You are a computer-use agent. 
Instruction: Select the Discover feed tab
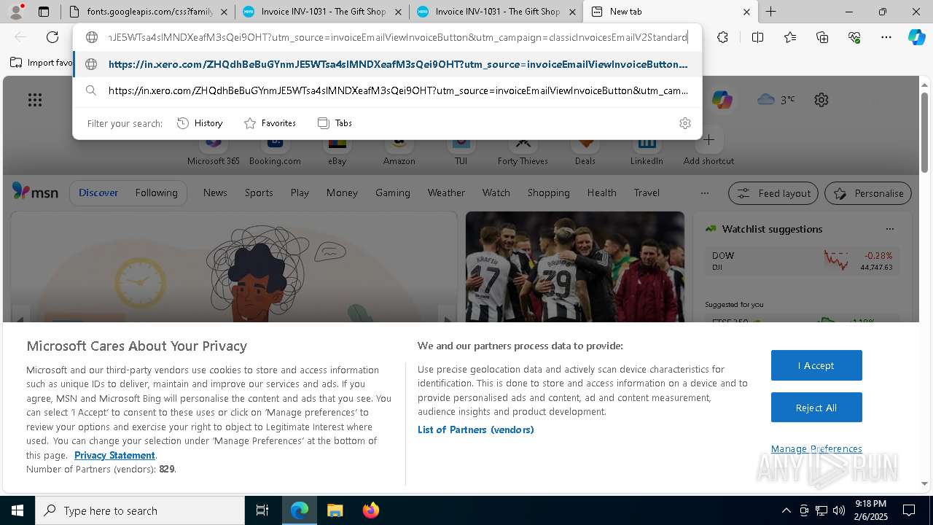click(98, 192)
